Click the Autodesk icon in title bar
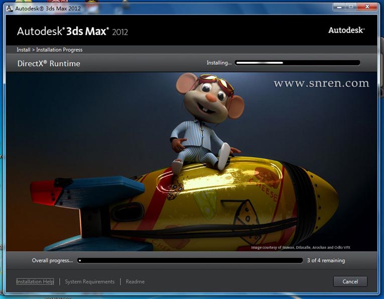 tap(10, 9)
